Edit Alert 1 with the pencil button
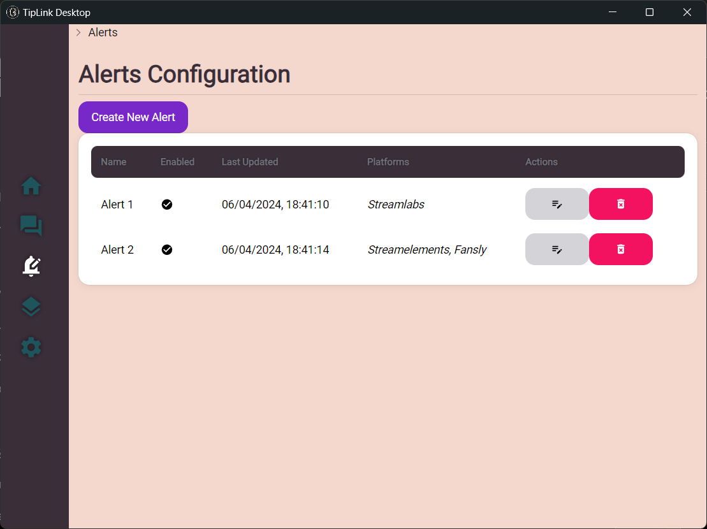The height and width of the screenshot is (529, 707). [557, 204]
